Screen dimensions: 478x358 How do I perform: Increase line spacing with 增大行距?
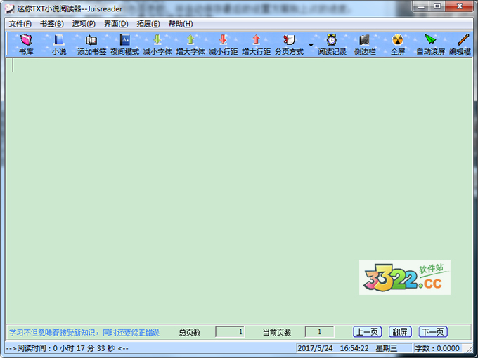point(257,44)
